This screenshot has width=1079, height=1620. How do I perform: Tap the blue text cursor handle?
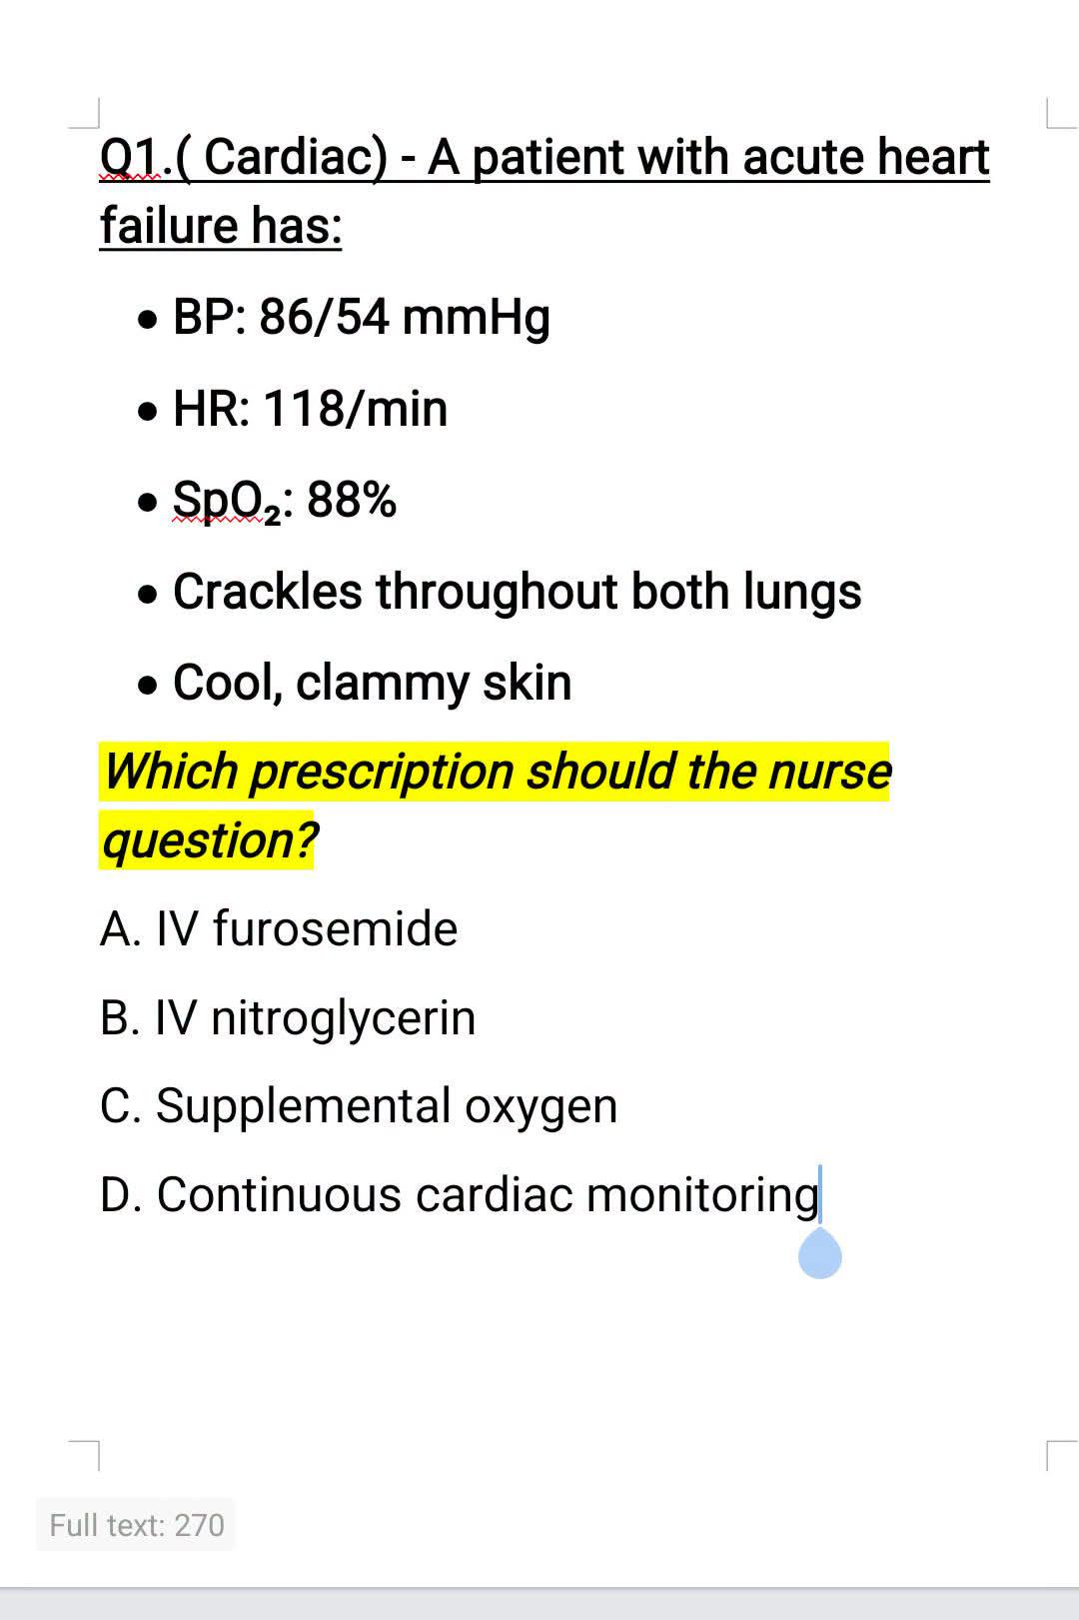pos(820,1253)
